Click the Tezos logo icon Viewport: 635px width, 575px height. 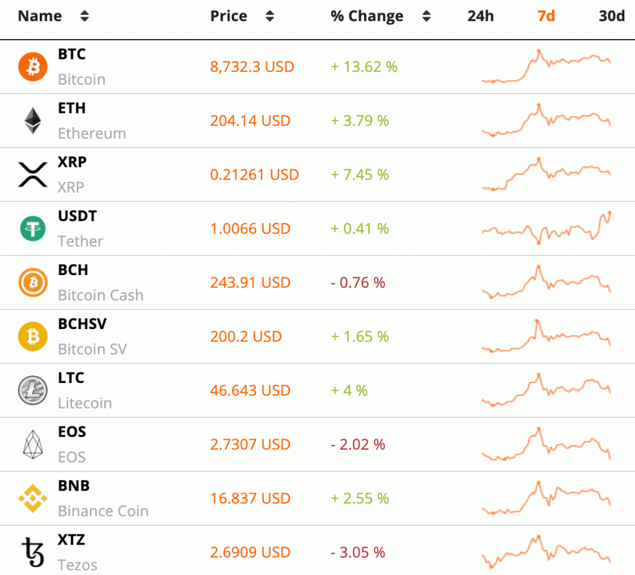pos(33,552)
